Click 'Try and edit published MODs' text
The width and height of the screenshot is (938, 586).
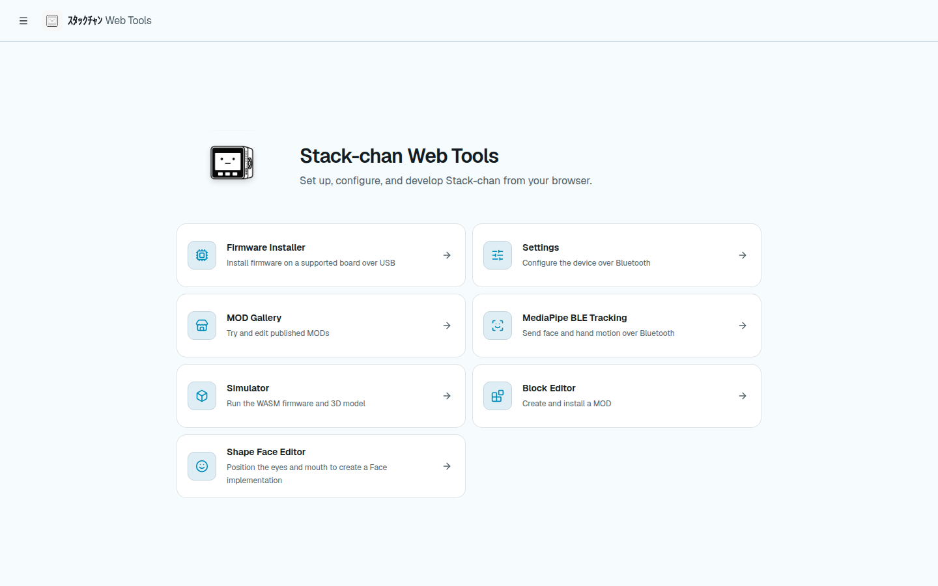click(277, 333)
